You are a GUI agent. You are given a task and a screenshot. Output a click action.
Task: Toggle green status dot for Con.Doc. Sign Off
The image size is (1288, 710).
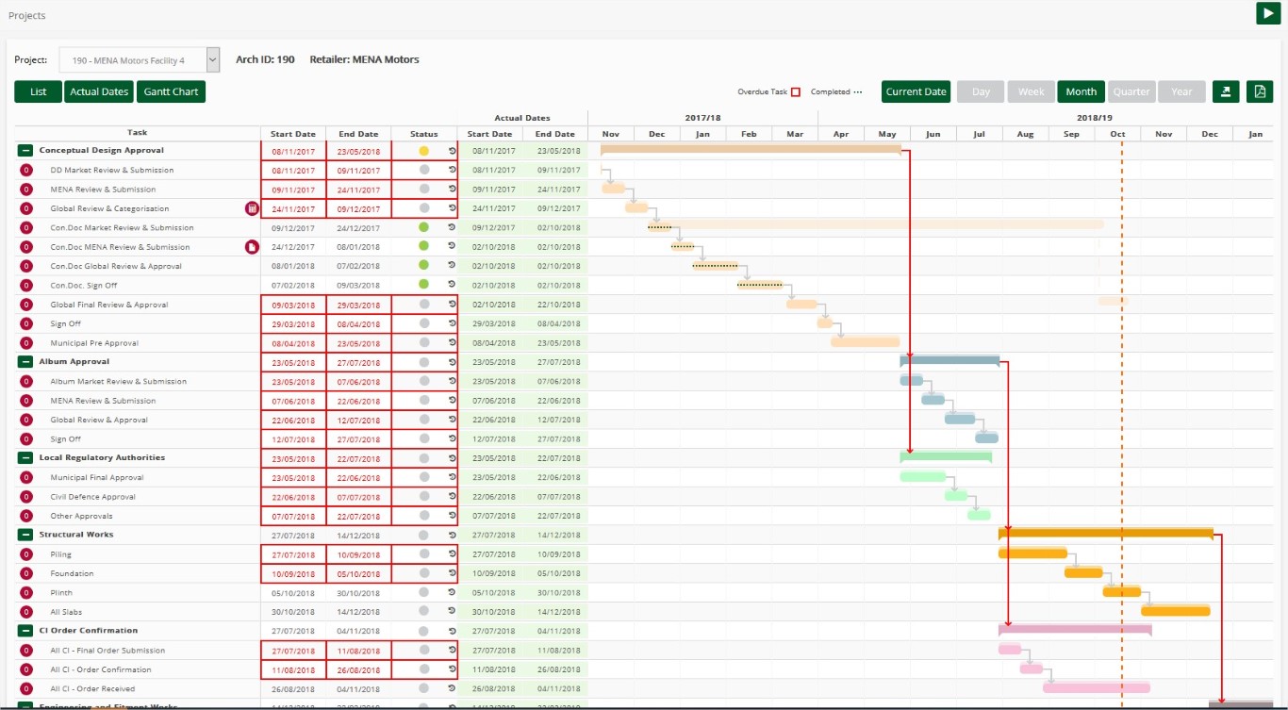[x=424, y=285]
